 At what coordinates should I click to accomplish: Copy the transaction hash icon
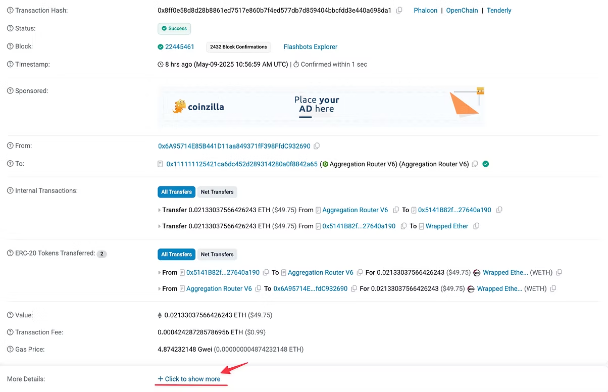(x=398, y=10)
